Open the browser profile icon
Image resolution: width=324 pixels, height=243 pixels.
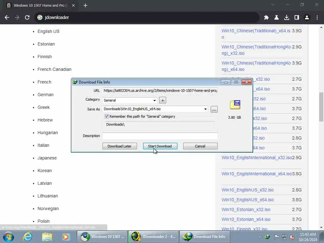pyautogui.click(x=307, y=18)
